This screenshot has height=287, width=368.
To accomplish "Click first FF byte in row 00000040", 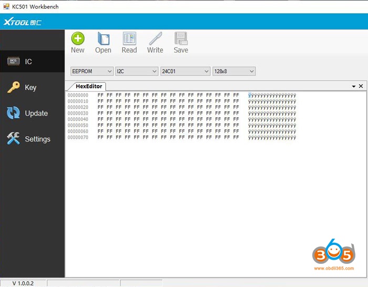I will click(x=100, y=119).
